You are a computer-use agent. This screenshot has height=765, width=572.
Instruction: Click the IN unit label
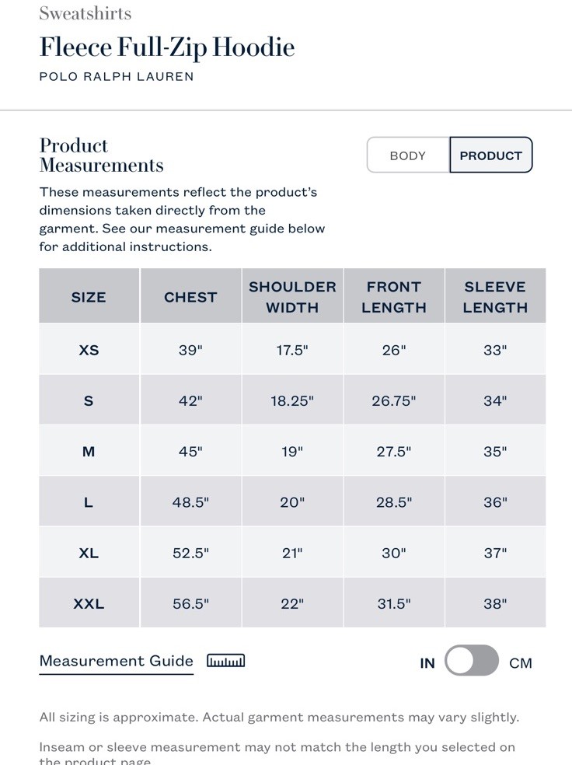point(427,663)
